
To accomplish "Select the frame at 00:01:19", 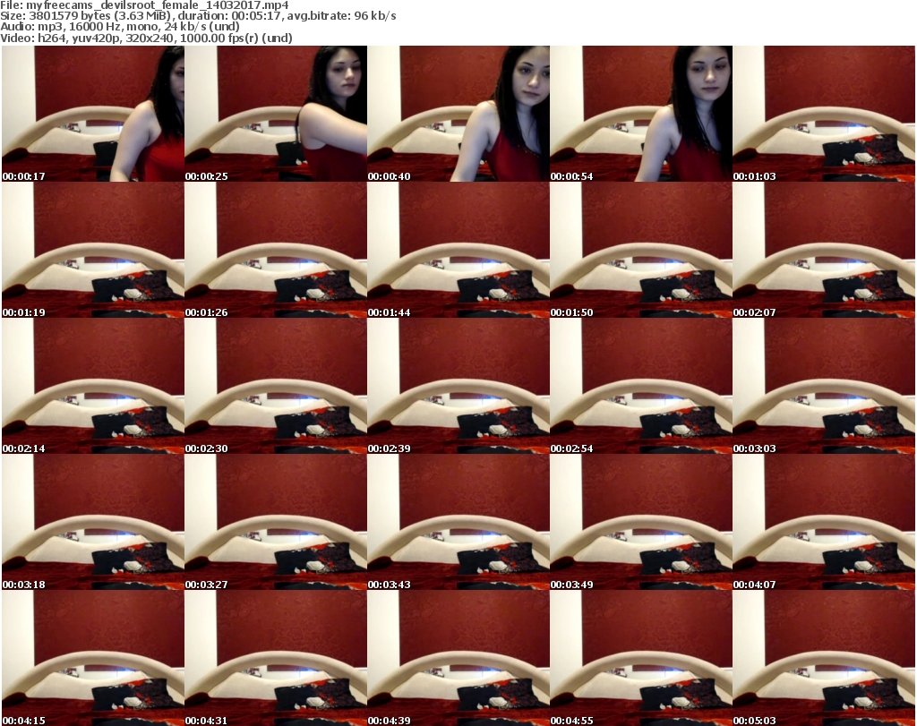I will pos(93,250).
